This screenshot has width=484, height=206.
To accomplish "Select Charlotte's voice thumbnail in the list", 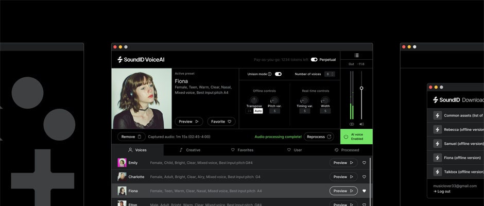I will (x=122, y=177).
